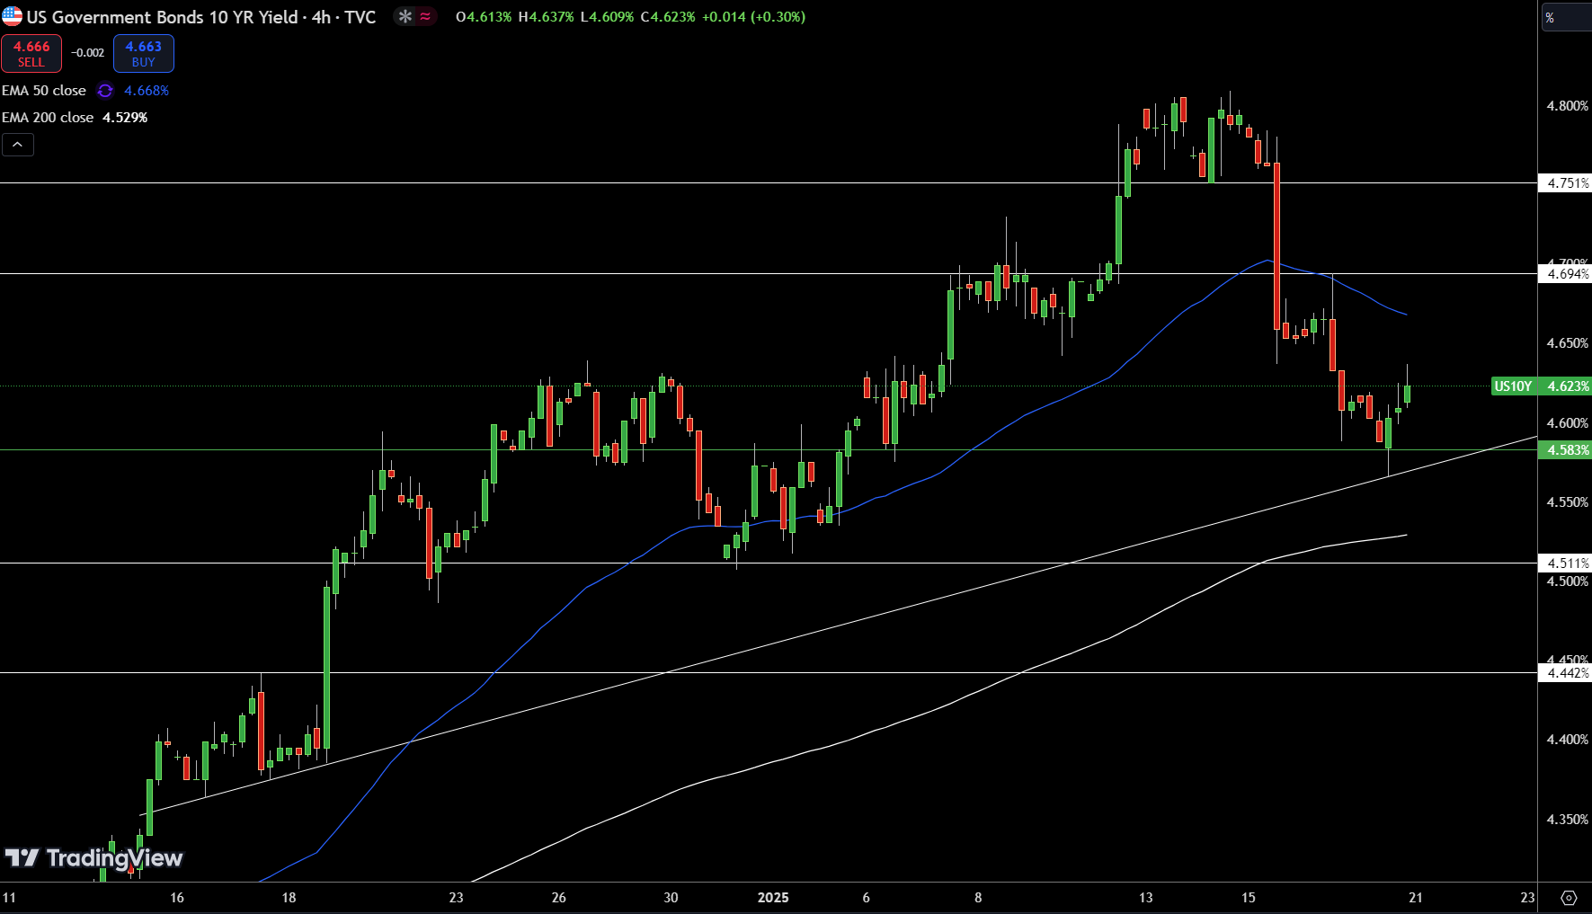Click the pink approximately-equal status icon
The height and width of the screenshot is (914, 1592).
click(x=425, y=17)
